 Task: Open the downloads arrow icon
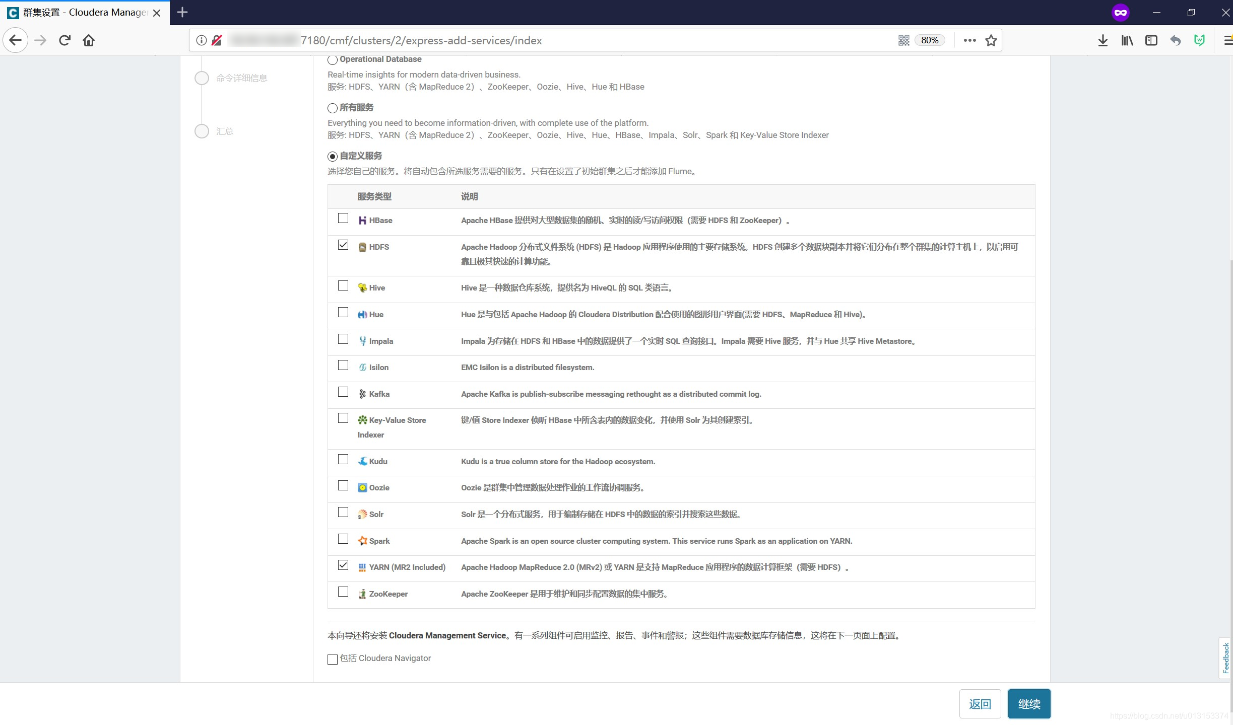(x=1102, y=40)
